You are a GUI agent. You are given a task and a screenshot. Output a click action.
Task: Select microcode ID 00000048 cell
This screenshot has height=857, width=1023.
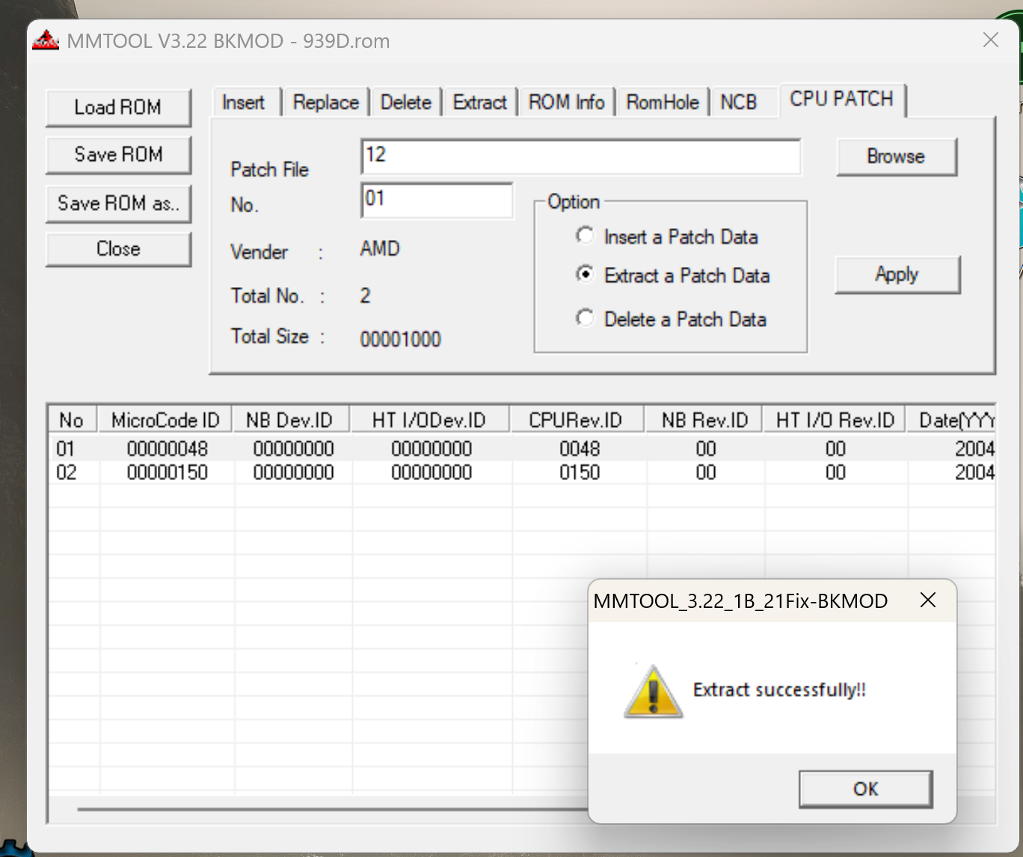tap(168, 449)
